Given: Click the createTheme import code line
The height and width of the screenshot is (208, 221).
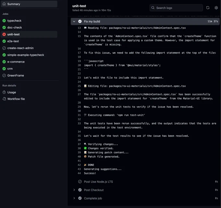Looking at the screenshot, I should point(122,65).
